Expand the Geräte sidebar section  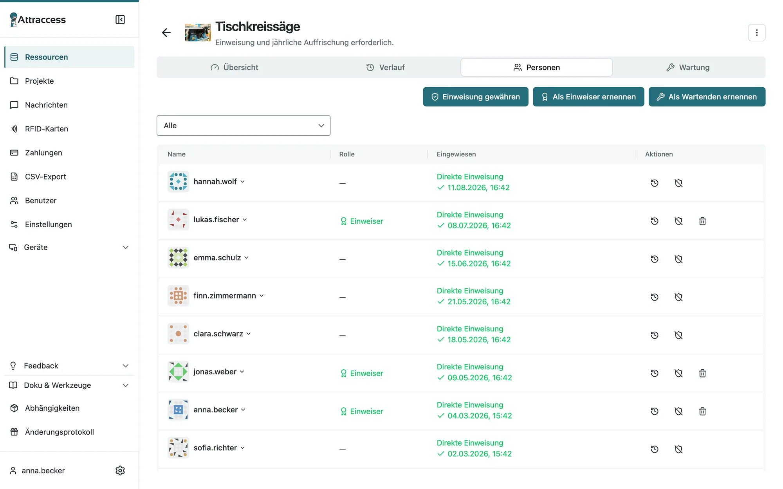tap(69, 247)
